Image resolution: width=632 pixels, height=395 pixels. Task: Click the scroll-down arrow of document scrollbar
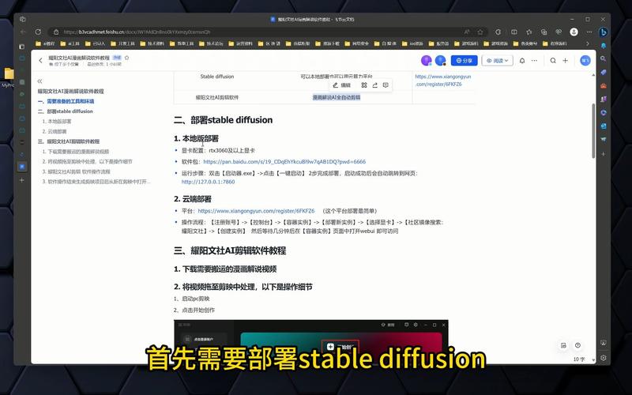pos(593,359)
